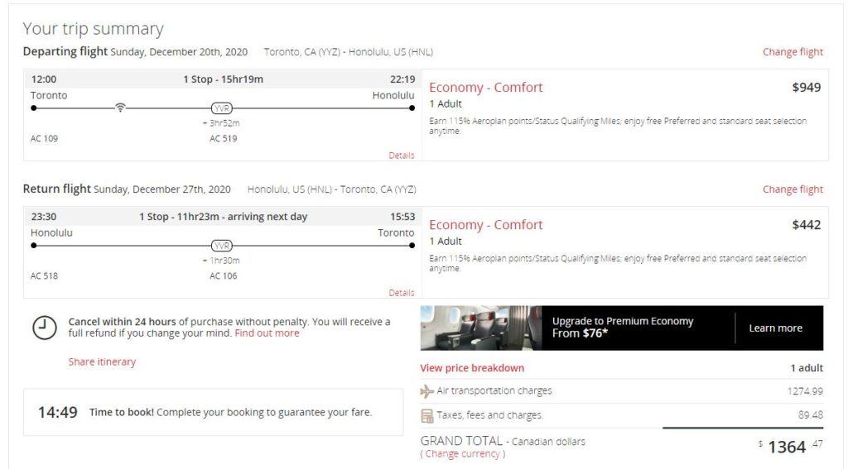This screenshot has height=469, width=848.
Task: Change the return flight
Action: point(793,189)
